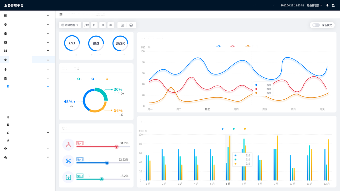The height and width of the screenshot is (191, 340).
Task: Click the No.1 ranking label
Action: point(80,143)
